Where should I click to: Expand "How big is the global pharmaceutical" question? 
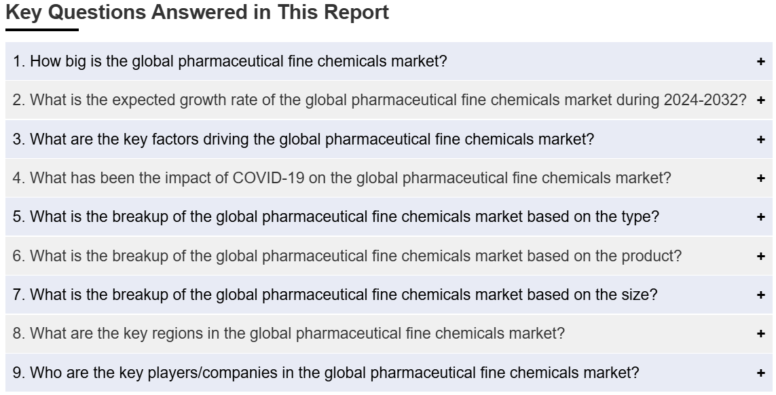coord(230,62)
